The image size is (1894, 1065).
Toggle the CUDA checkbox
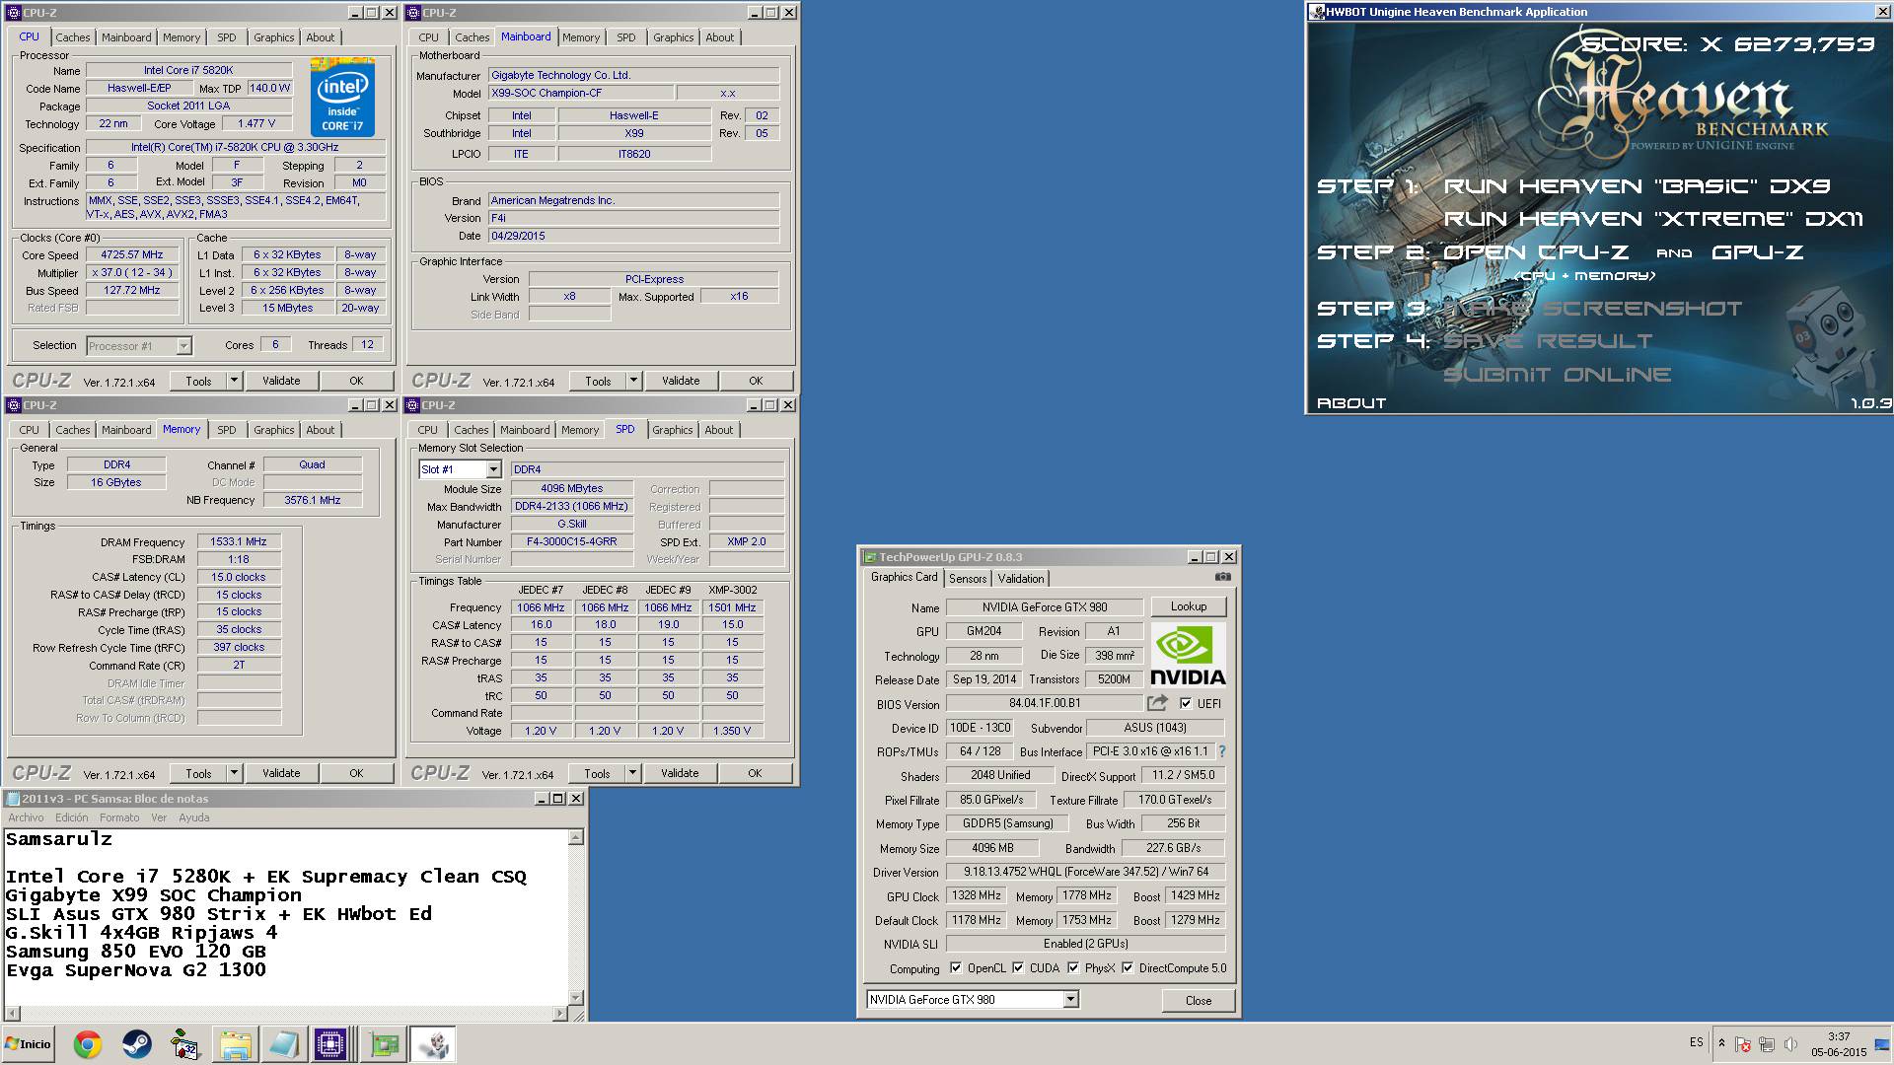pos(1018,967)
